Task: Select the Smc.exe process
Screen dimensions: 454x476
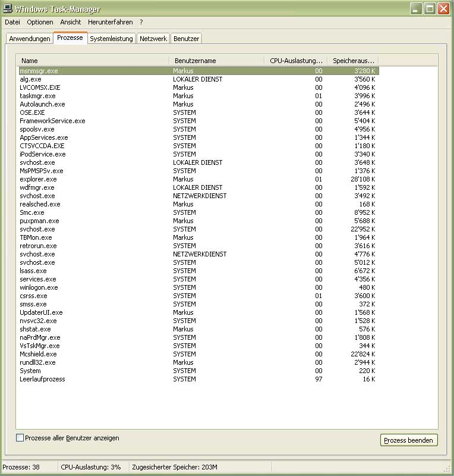Action: (198, 212)
